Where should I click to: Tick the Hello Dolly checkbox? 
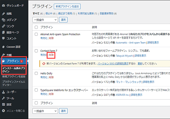click(x=36, y=73)
